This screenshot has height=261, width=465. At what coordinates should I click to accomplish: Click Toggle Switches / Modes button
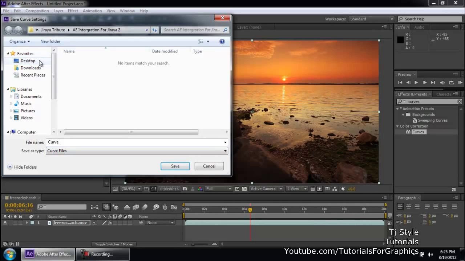coord(114,244)
